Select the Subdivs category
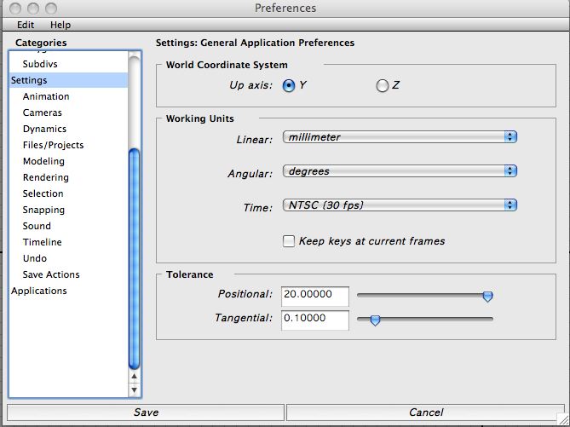Viewport: 570px width, 427px height. 68,64
